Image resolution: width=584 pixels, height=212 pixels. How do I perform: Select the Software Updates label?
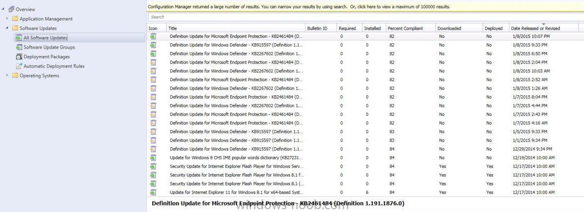point(38,28)
